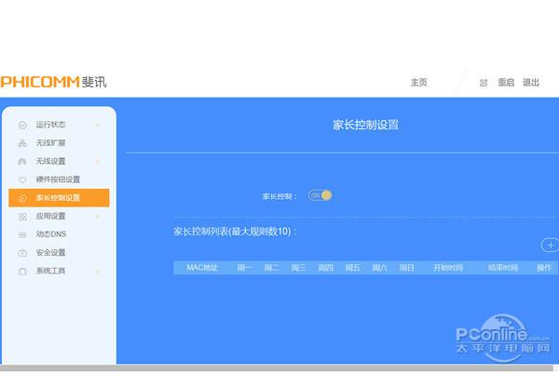The height and width of the screenshot is (372, 559).
Task: Click the horizontal scrollbar at page bottom
Action: pos(277,368)
